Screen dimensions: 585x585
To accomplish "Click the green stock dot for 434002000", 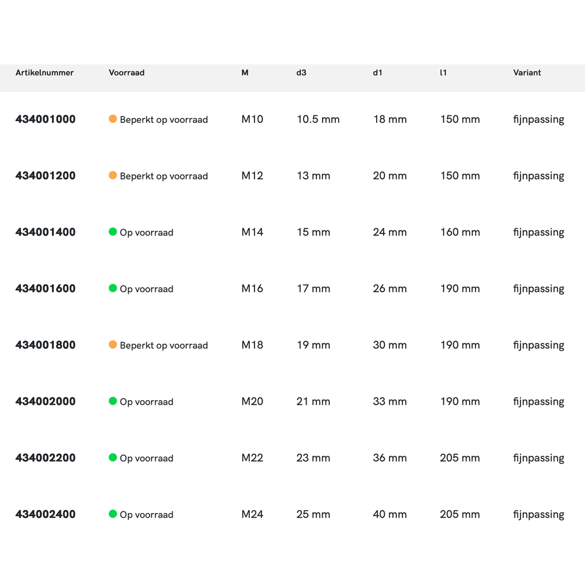I will 113,401.
